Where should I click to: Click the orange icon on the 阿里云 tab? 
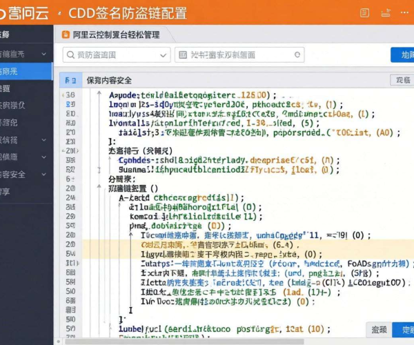(66, 34)
